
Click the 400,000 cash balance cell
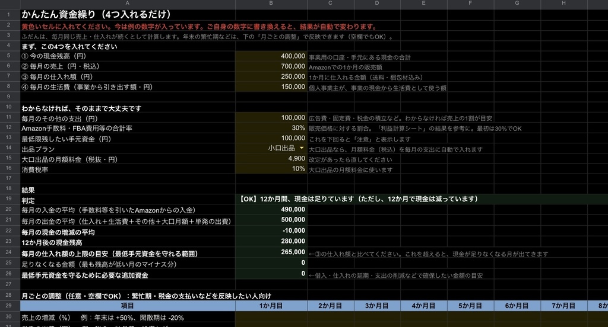[271, 56]
